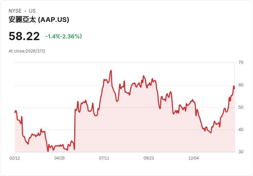Select the US market label

pyautogui.click(x=32, y=11)
